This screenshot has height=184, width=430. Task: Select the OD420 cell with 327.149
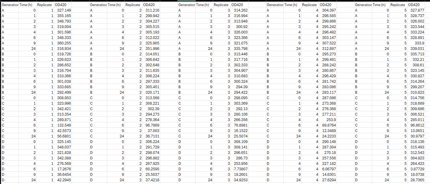(63, 10)
